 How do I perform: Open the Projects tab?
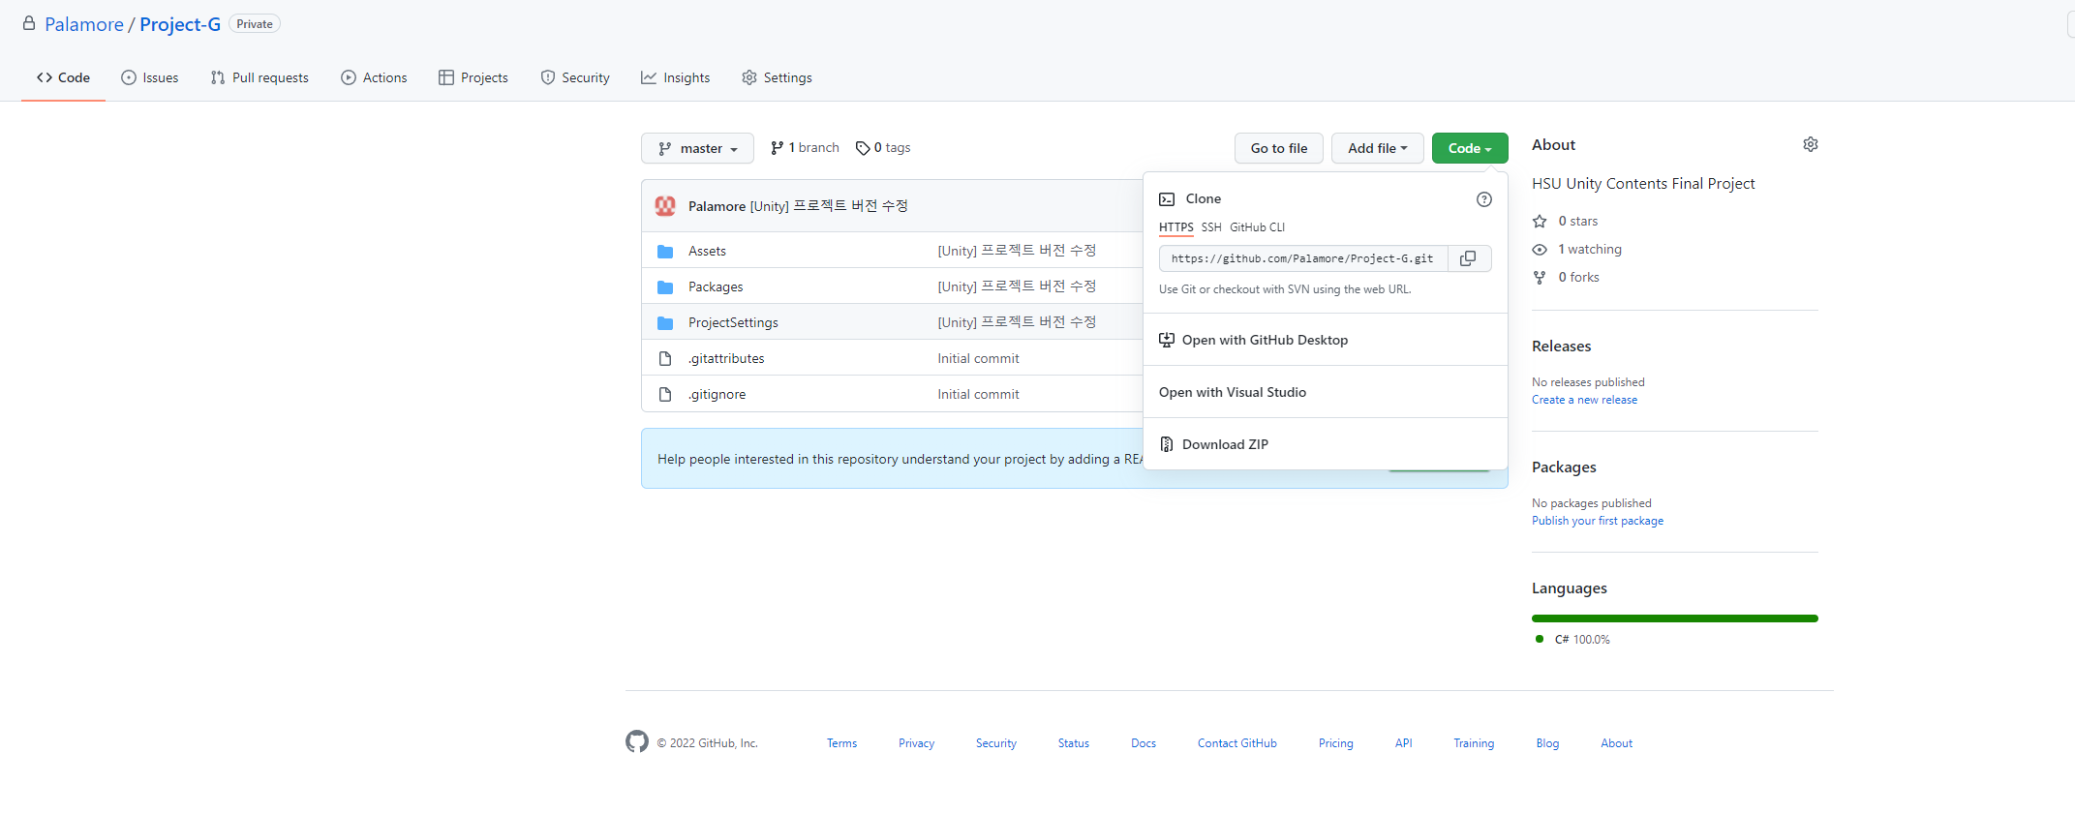coord(473,77)
